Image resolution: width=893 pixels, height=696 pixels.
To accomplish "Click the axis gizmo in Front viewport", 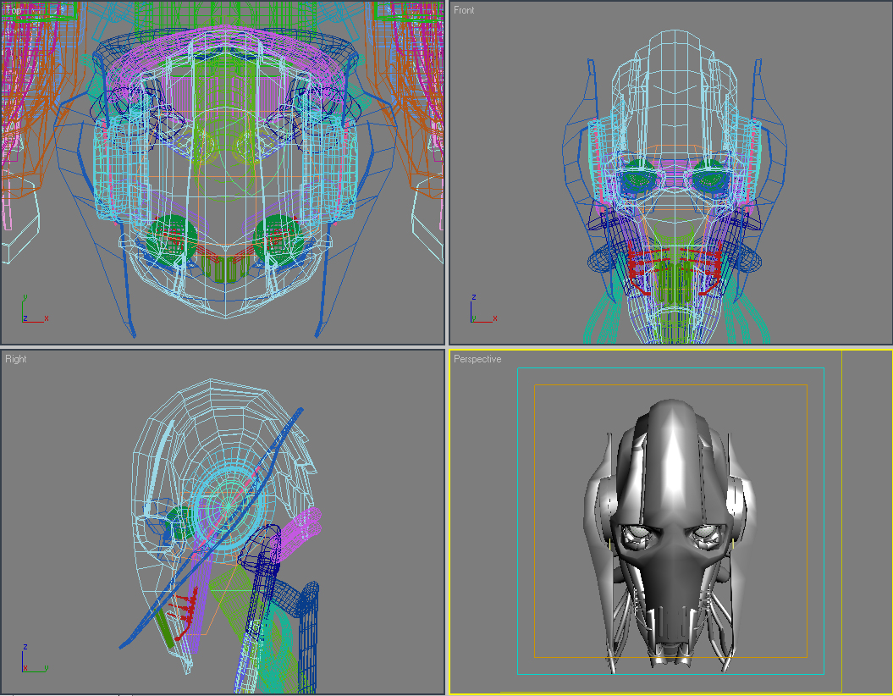I will [483, 309].
